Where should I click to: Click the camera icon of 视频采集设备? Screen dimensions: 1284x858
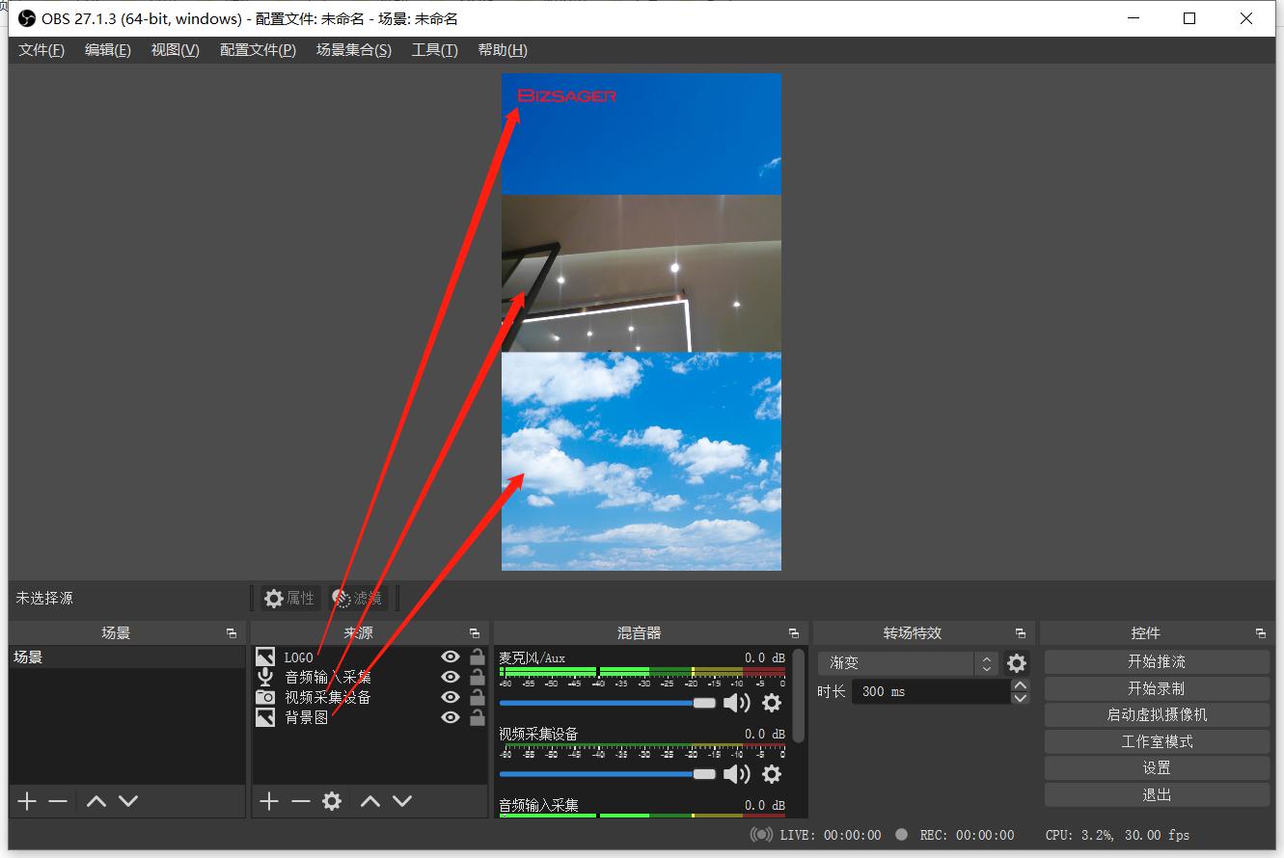tap(265, 697)
